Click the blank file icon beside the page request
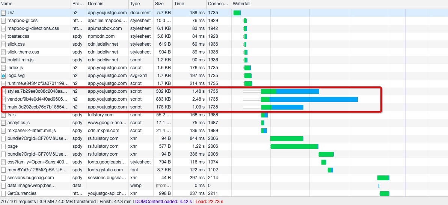448x205 pixels. point(3,146)
